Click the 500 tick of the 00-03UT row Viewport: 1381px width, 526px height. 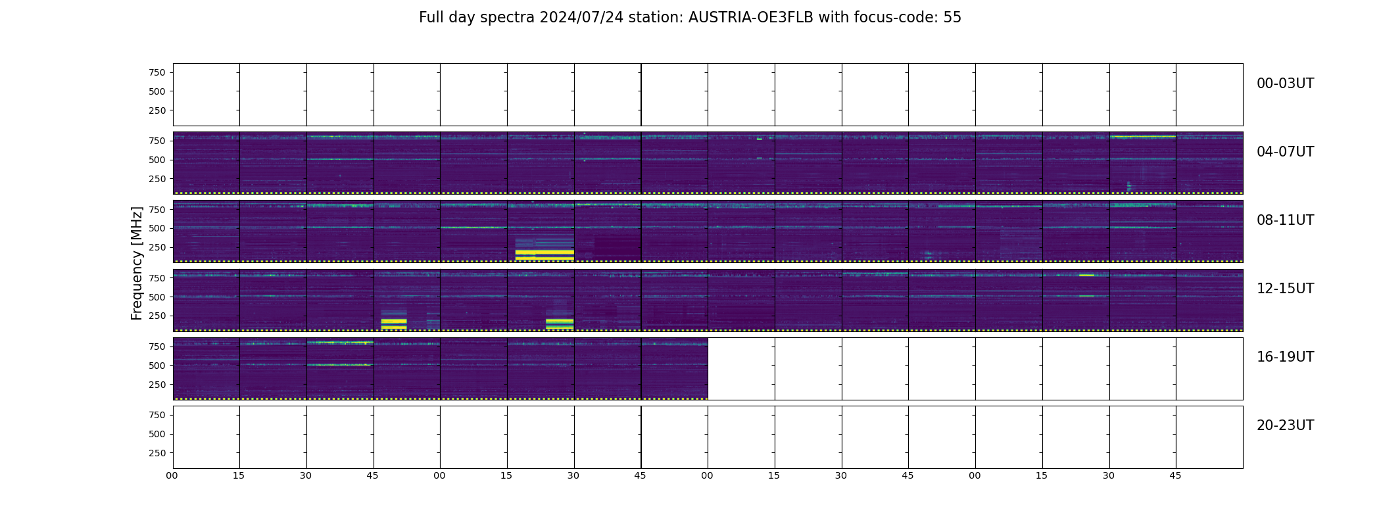(x=157, y=92)
